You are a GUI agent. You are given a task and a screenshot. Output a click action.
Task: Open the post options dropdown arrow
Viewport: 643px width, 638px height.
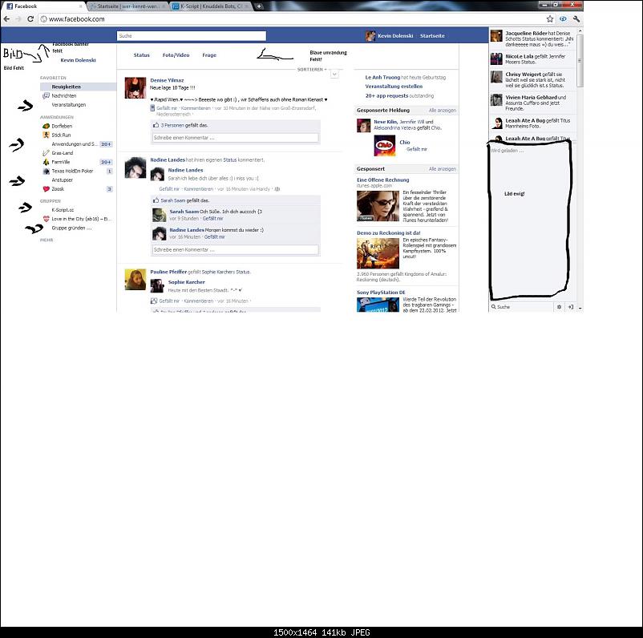334,75
